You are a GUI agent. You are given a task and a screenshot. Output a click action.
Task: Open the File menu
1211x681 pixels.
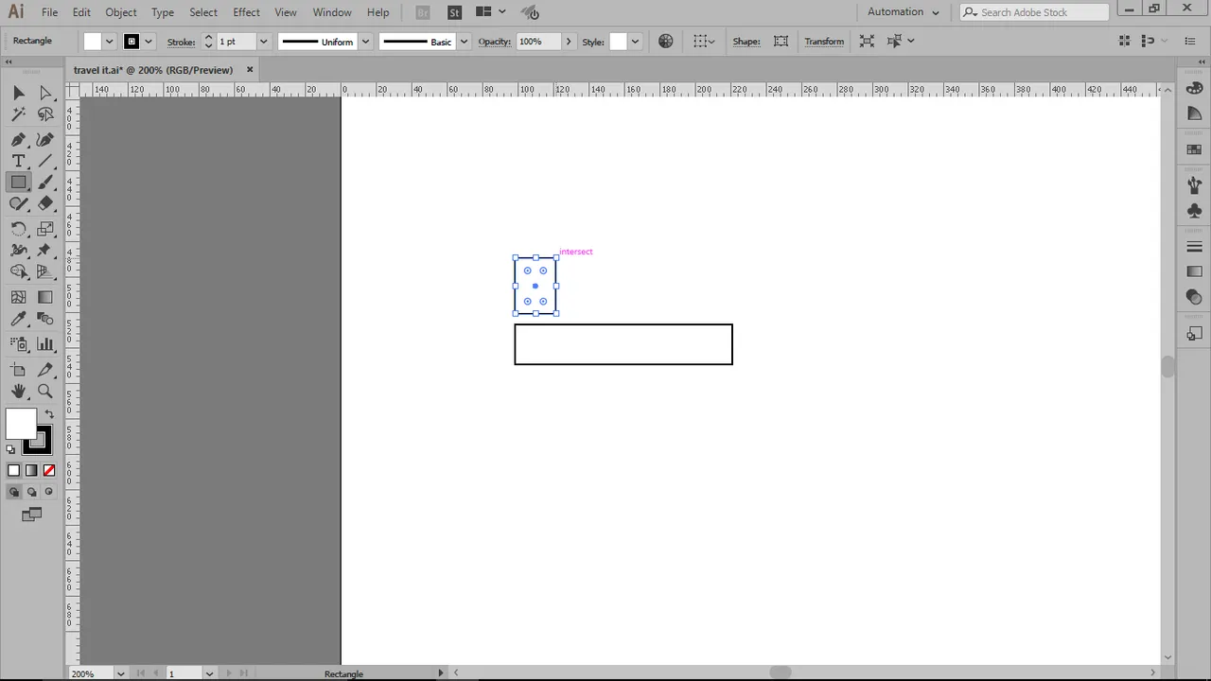coord(49,12)
